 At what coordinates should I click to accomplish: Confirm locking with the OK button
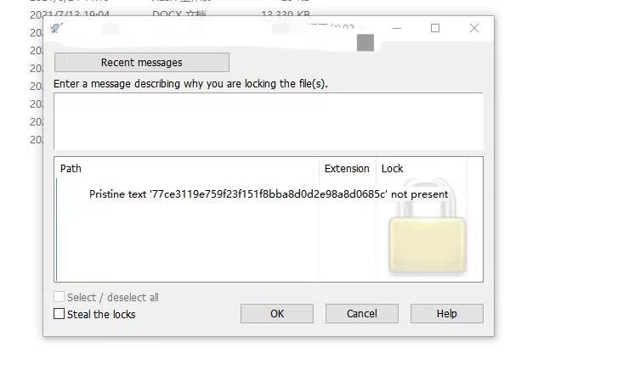click(277, 313)
